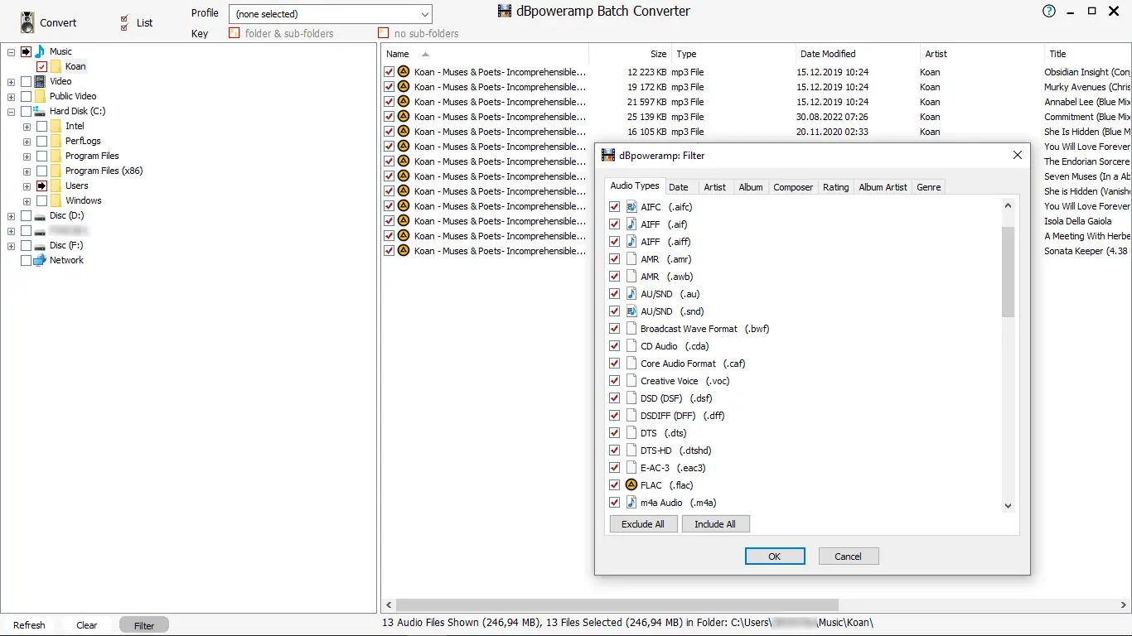The height and width of the screenshot is (636, 1132).
Task: Click the Convert speaker icon
Action: (27, 22)
